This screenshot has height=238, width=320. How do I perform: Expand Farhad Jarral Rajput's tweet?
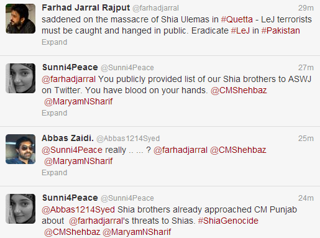(55, 42)
